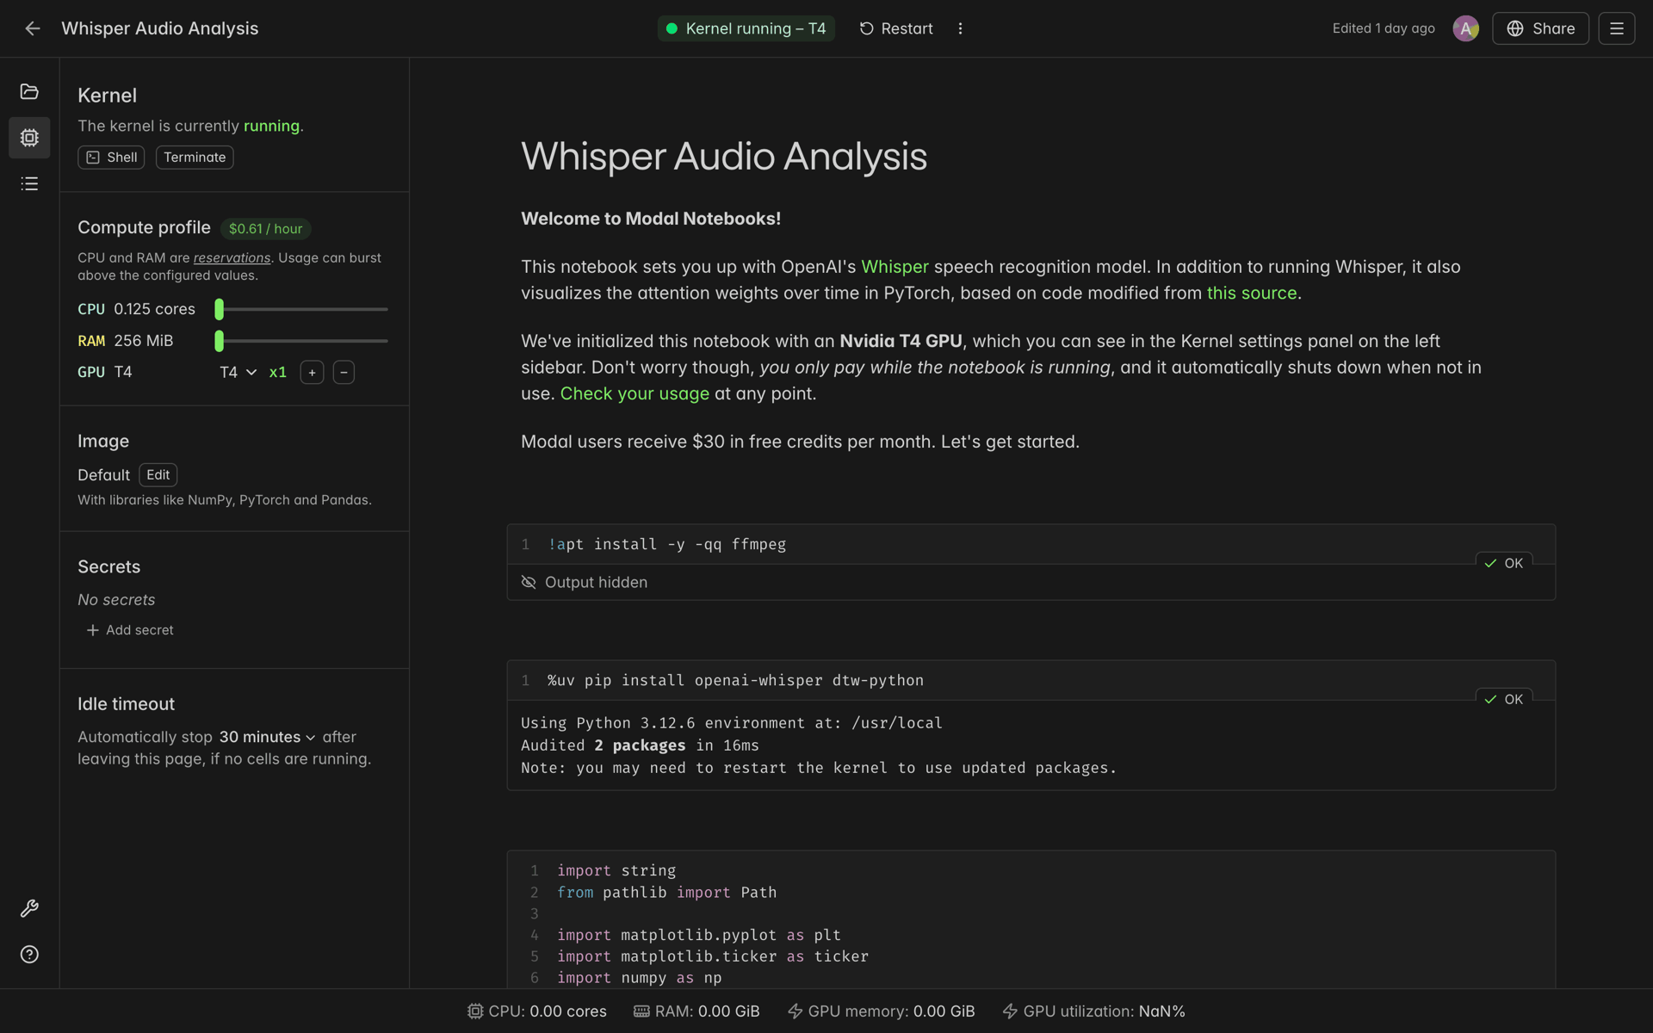Image resolution: width=1653 pixels, height=1033 pixels.
Task: Click the Whisper Audio Analysis notebook title in header
Action: click(159, 28)
